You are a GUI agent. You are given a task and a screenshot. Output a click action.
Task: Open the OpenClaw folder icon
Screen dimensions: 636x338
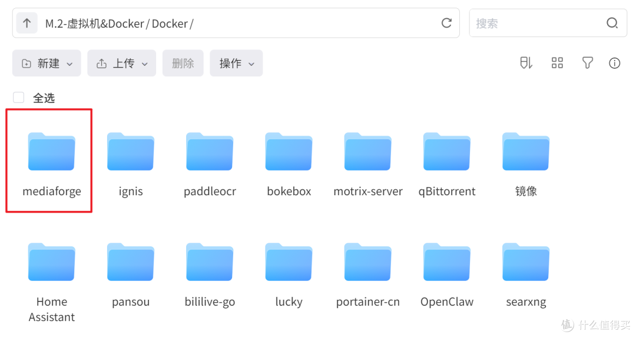tap(447, 262)
